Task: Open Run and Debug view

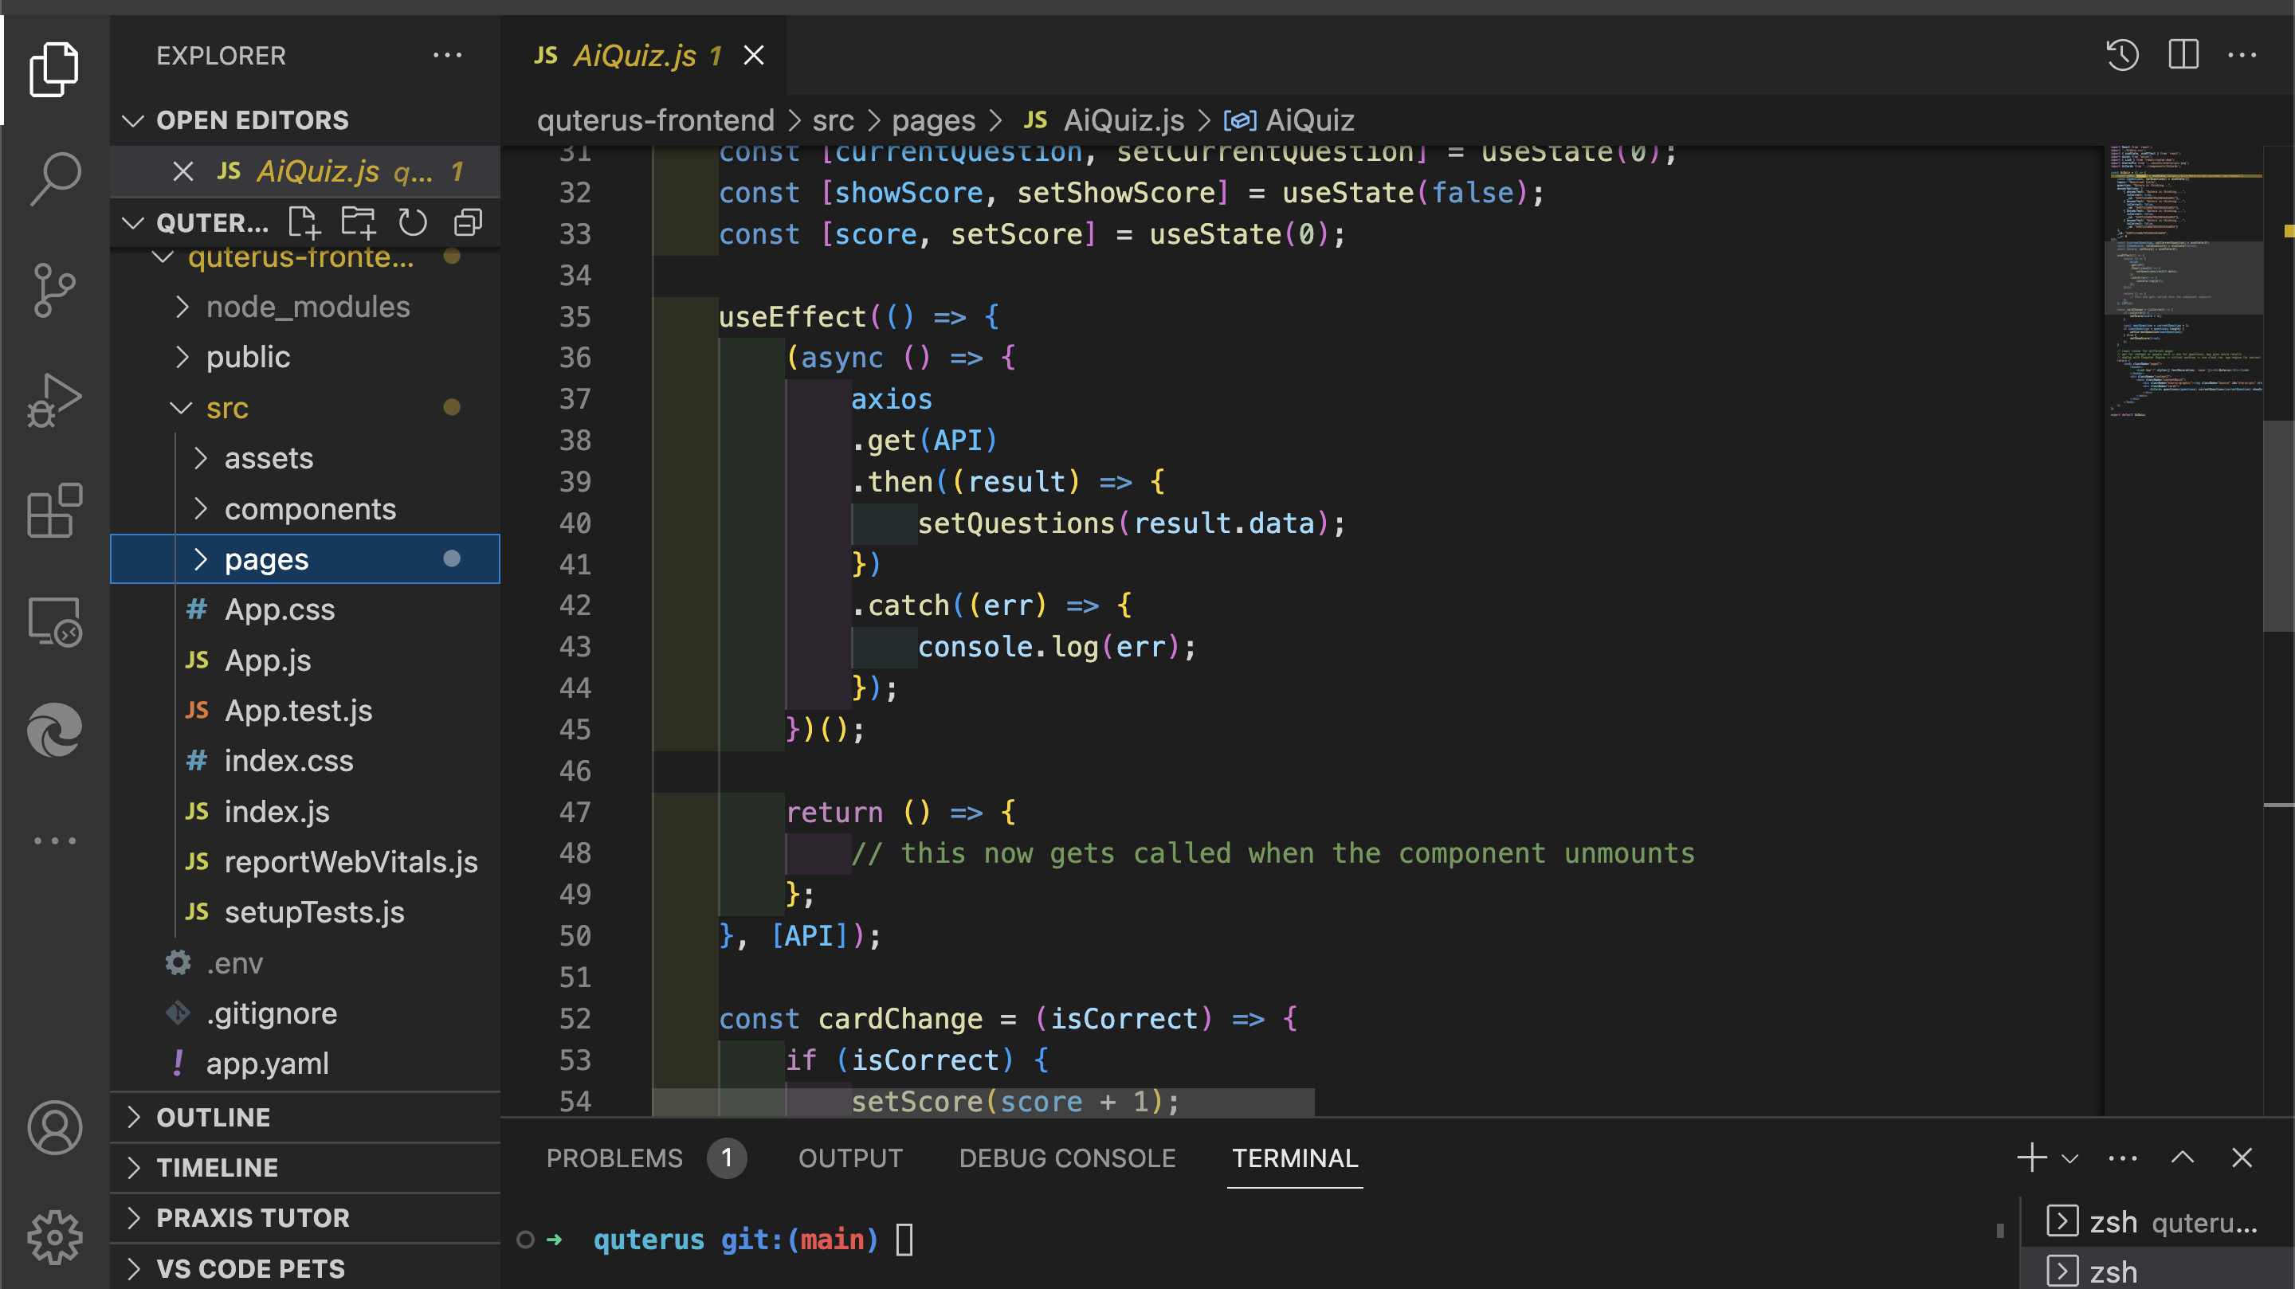Action: click(x=55, y=400)
